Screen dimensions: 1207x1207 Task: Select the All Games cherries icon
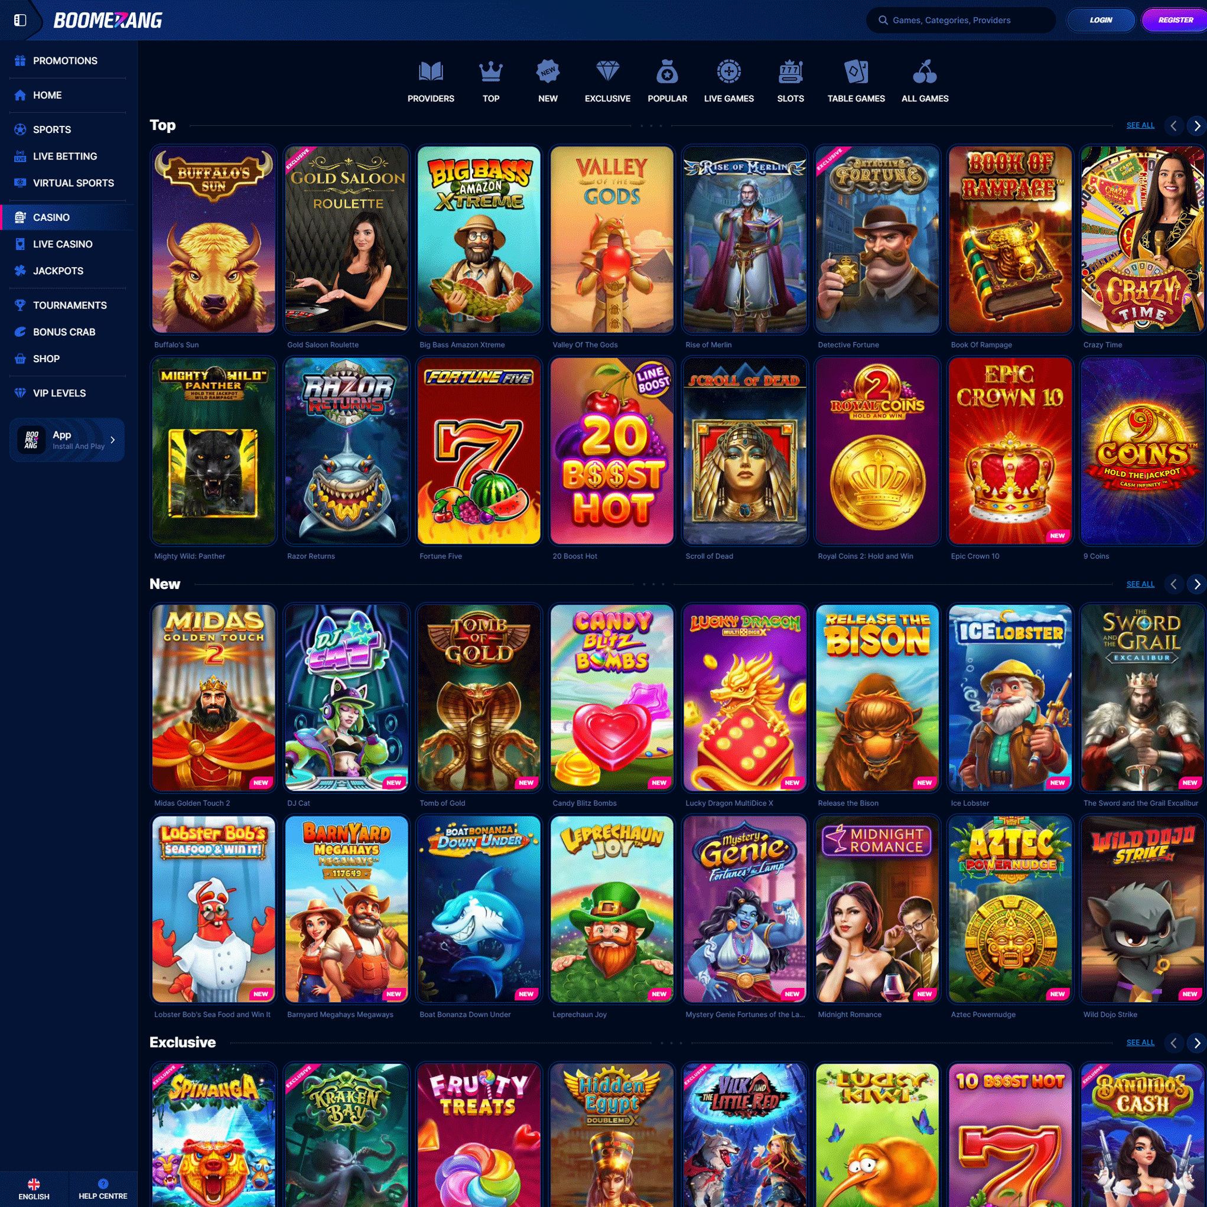pyautogui.click(x=925, y=73)
